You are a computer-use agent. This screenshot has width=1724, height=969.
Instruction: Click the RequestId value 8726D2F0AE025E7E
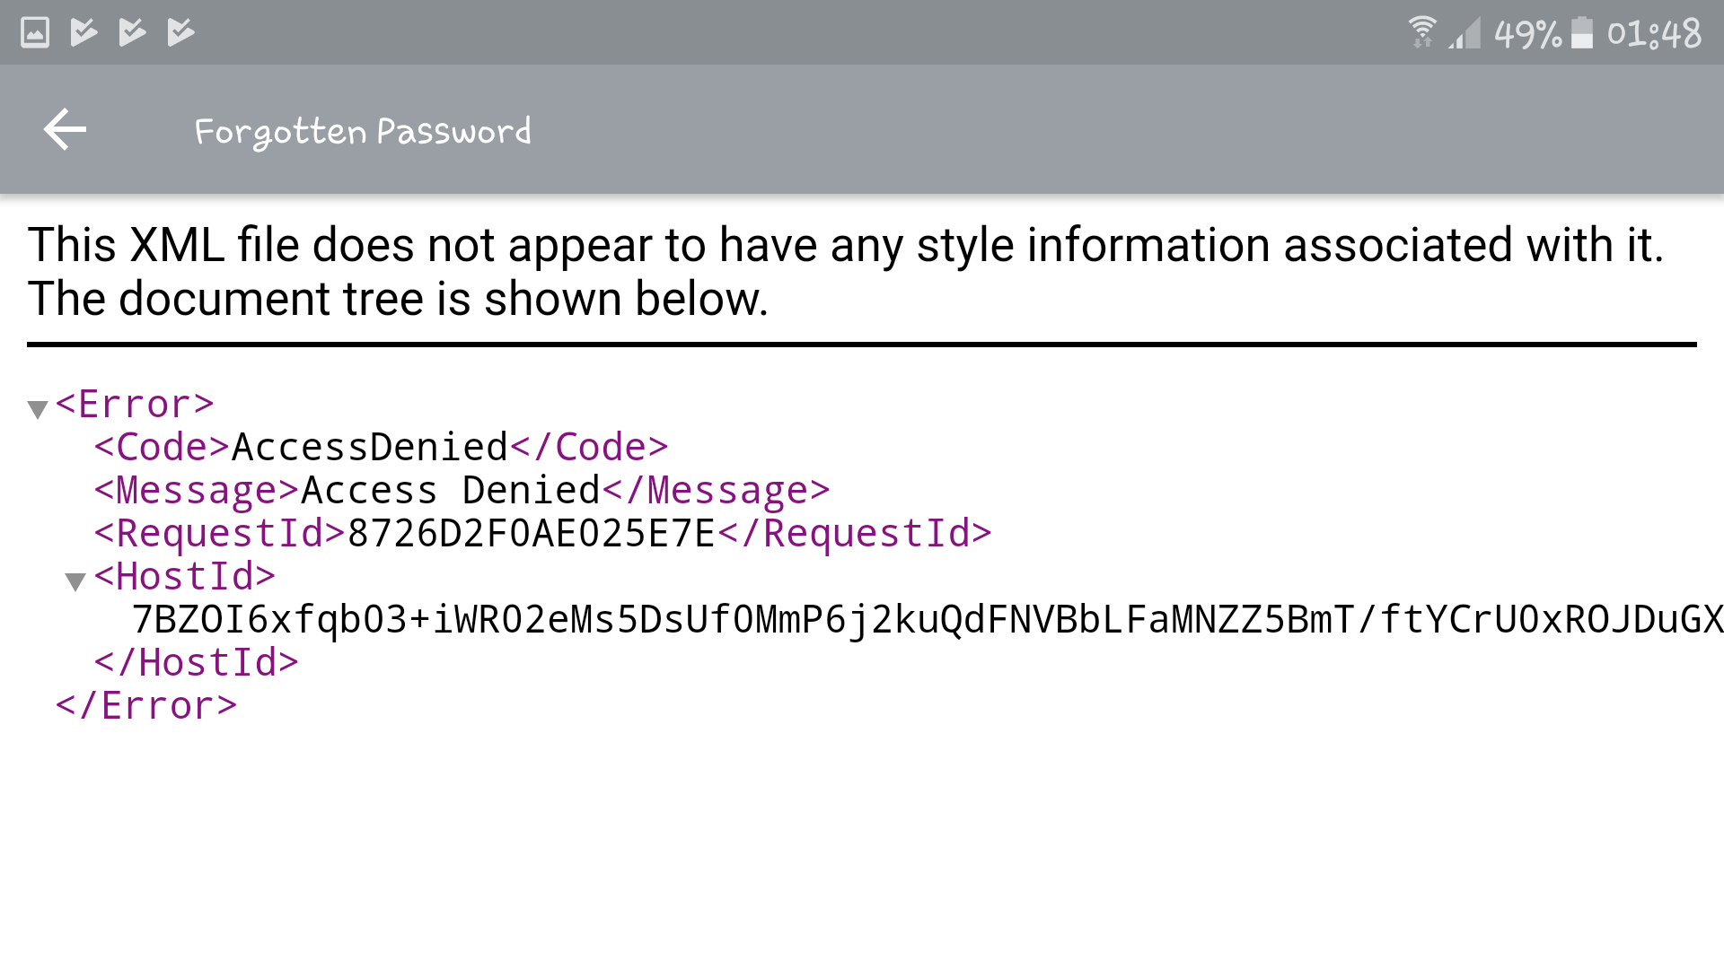tap(531, 533)
